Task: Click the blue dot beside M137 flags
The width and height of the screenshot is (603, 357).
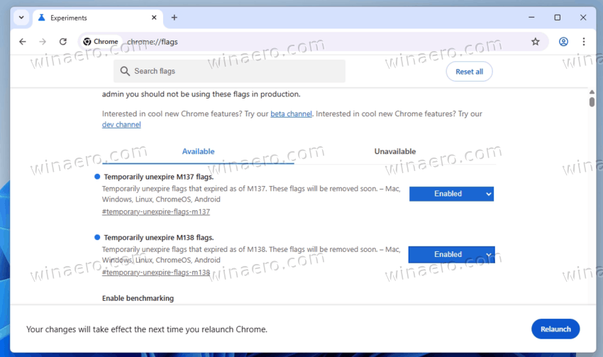Action: (97, 177)
